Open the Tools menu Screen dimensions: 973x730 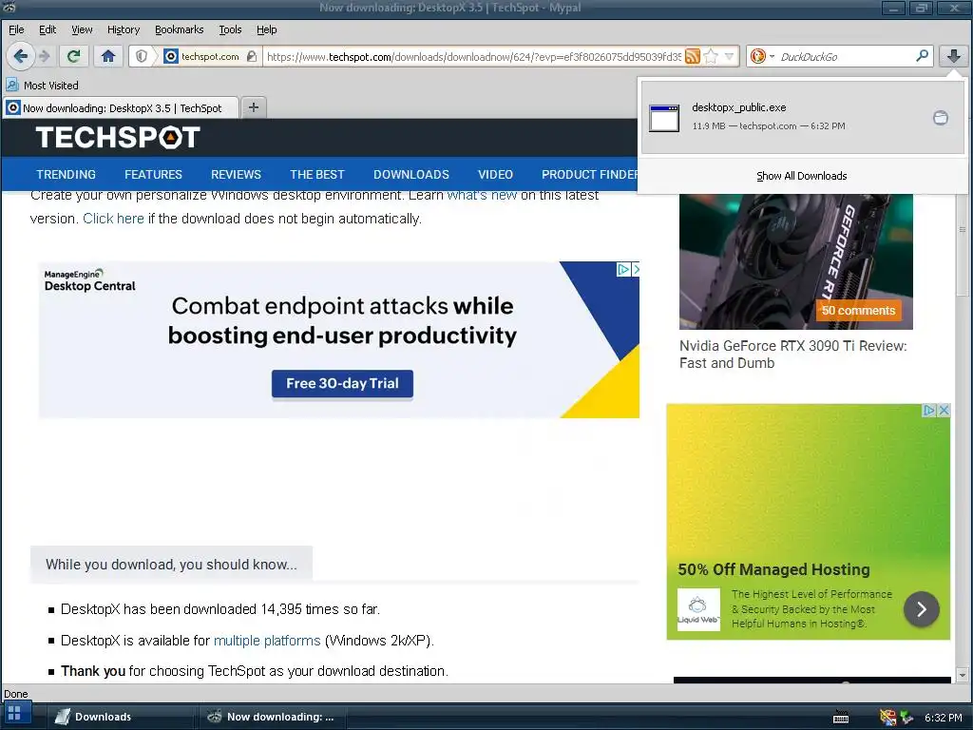pyautogui.click(x=230, y=29)
